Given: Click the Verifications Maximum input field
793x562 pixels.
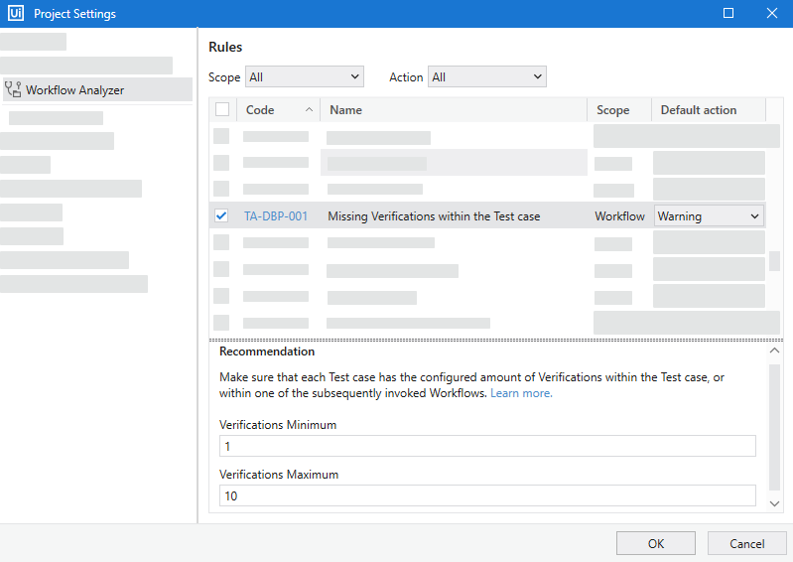Looking at the screenshot, I should 487,495.
